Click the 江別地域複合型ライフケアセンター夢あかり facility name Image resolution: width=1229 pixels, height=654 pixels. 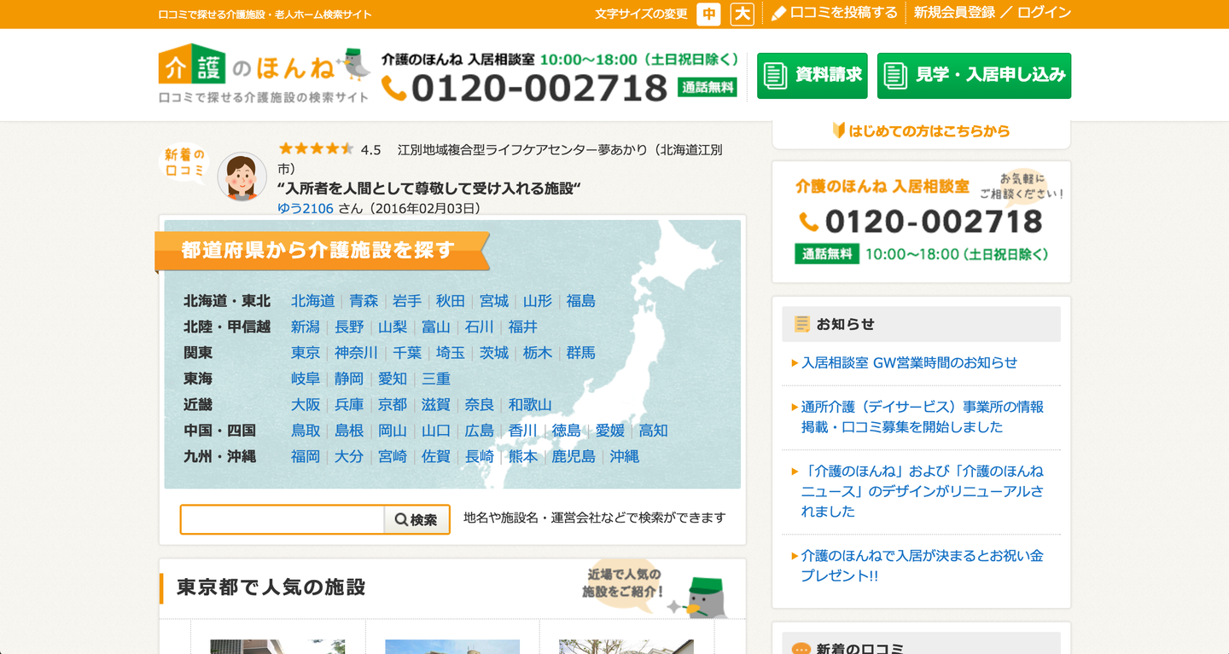click(x=501, y=159)
